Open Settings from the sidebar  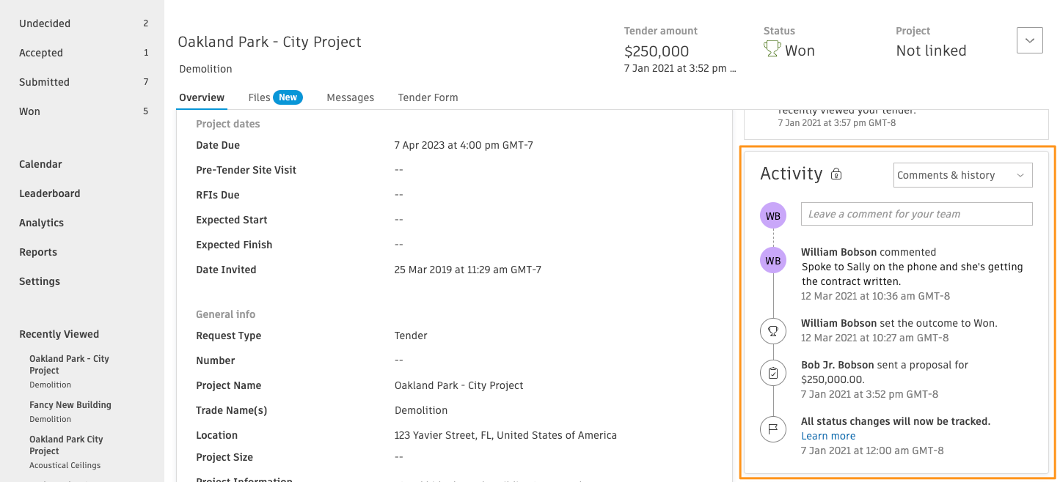[x=38, y=281]
